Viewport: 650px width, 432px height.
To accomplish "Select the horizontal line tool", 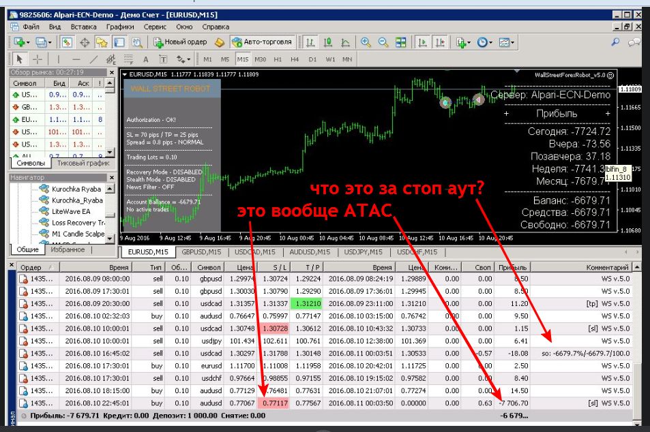I will [x=76, y=59].
